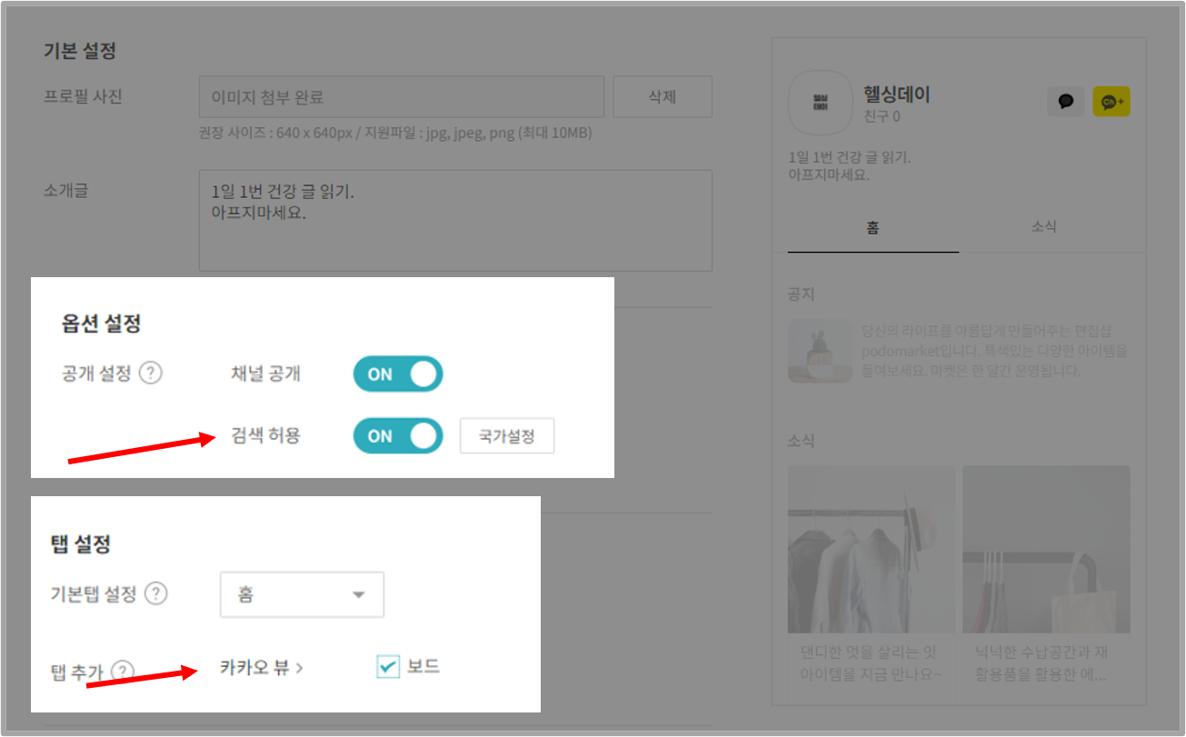Select the 홈 tab in the preview

[x=871, y=226]
